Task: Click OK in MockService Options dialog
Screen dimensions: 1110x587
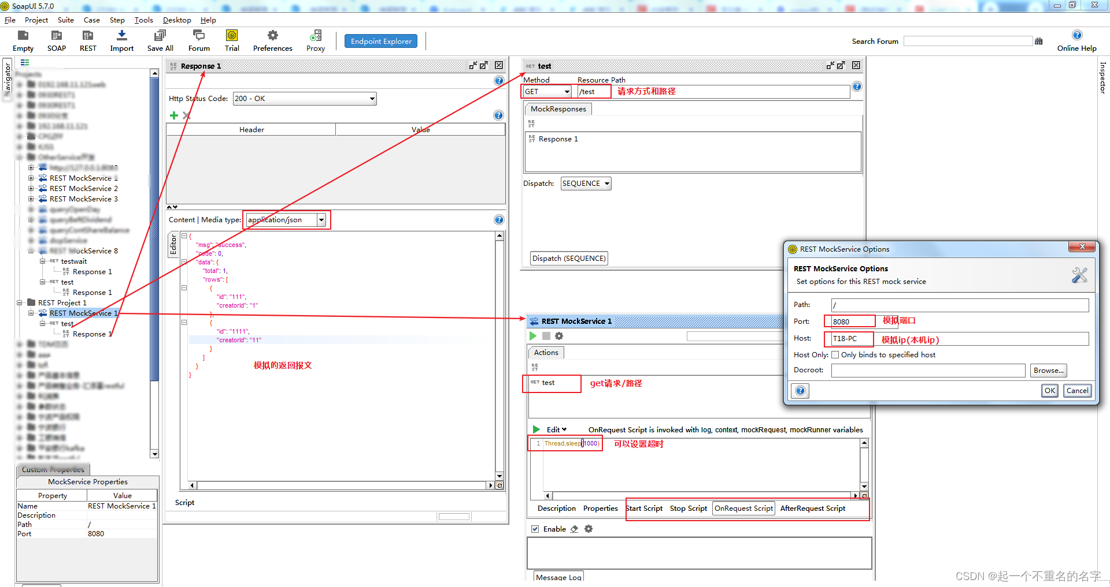Action: coord(1050,391)
